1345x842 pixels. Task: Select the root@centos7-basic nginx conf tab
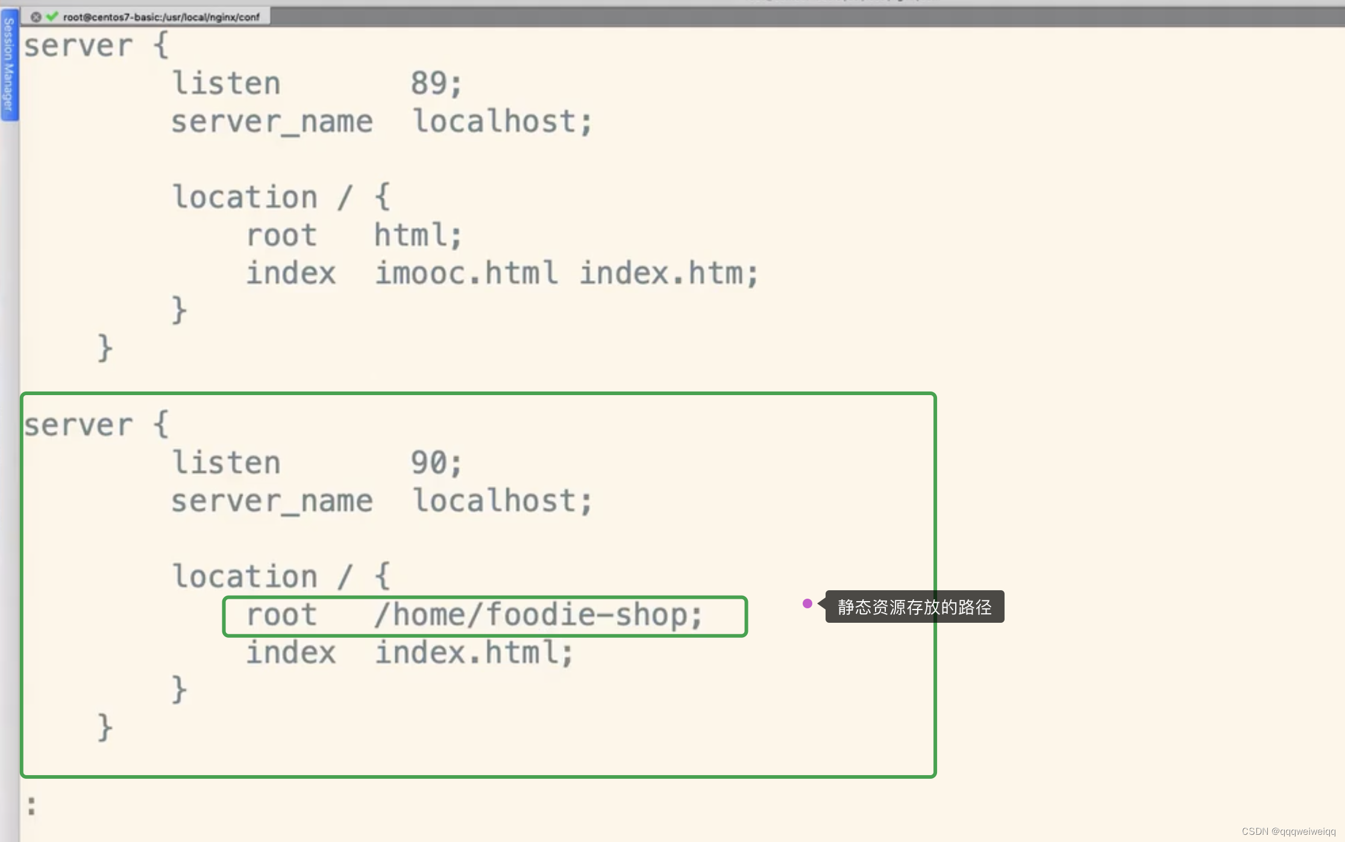click(161, 17)
